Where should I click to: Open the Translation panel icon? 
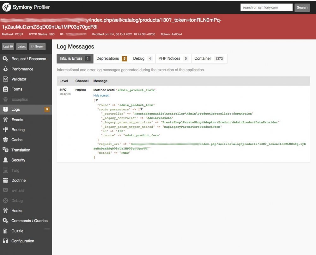[x=5, y=150]
